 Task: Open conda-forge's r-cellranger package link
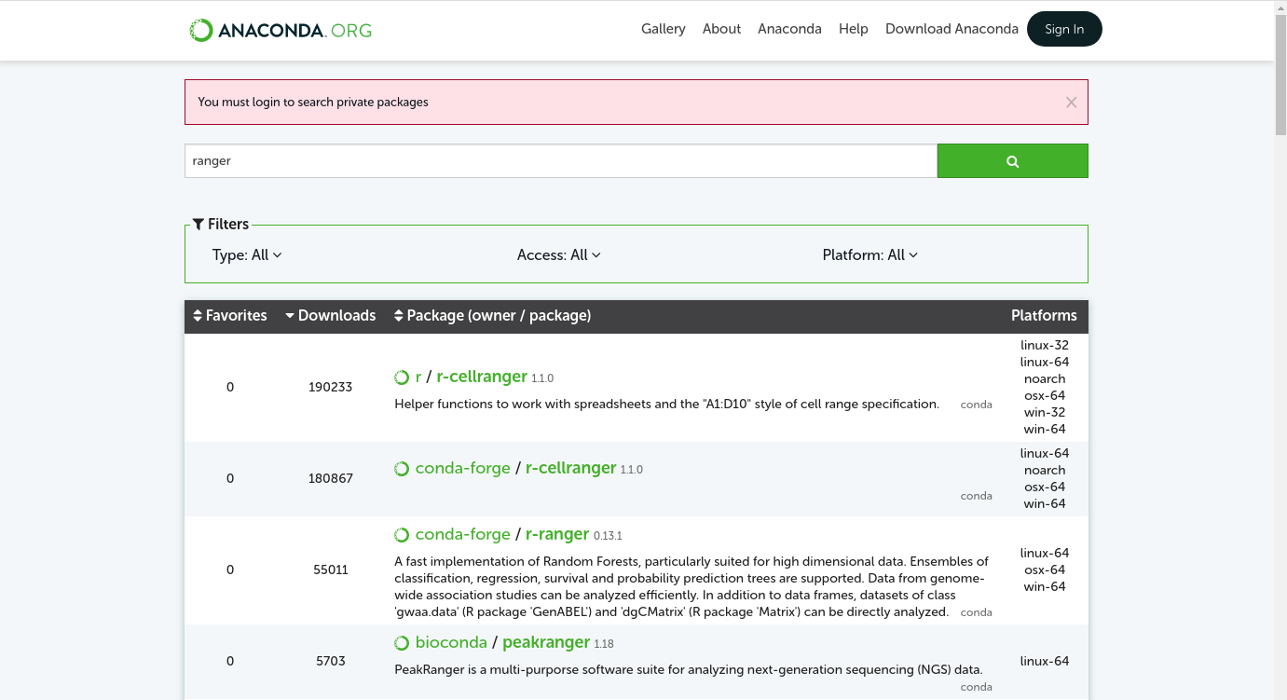click(x=571, y=468)
